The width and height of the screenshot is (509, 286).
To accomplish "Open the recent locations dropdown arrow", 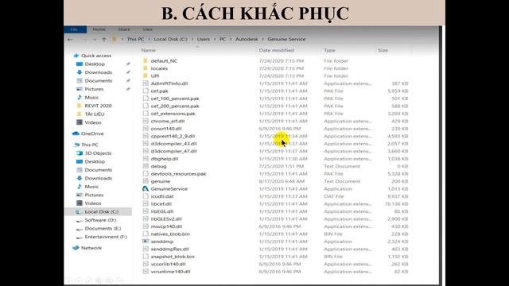I will [95, 40].
